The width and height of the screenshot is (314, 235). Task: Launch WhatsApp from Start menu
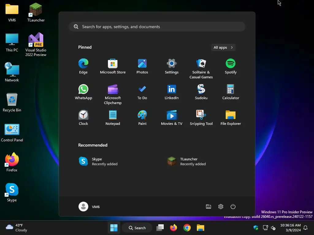tap(83, 92)
